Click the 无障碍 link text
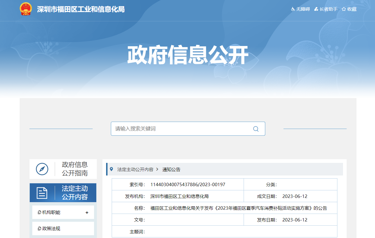The height and width of the screenshot is (238, 375). click(x=303, y=9)
